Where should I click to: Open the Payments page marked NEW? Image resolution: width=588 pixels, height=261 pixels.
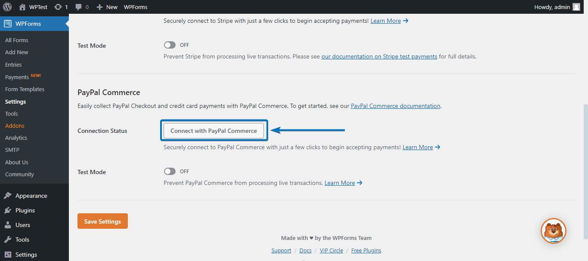(x=23, y=77)
